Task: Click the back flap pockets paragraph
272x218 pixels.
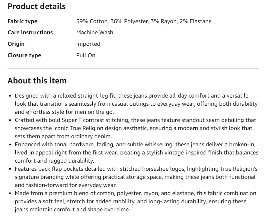Action: pos(136,177)
